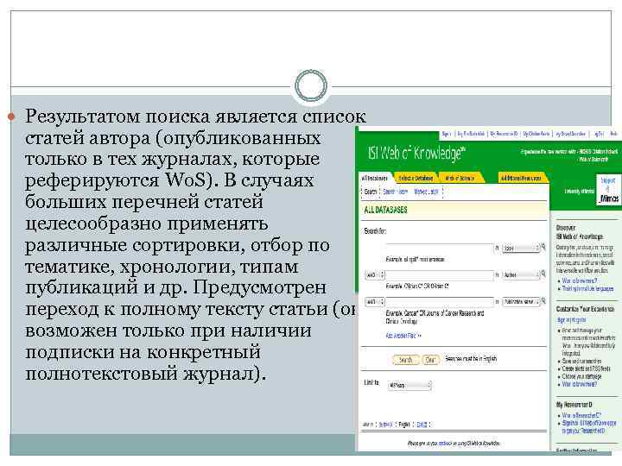
Task: Switch to the Web of Science tab
Action: pyautogui.click(x=460, y=179)
